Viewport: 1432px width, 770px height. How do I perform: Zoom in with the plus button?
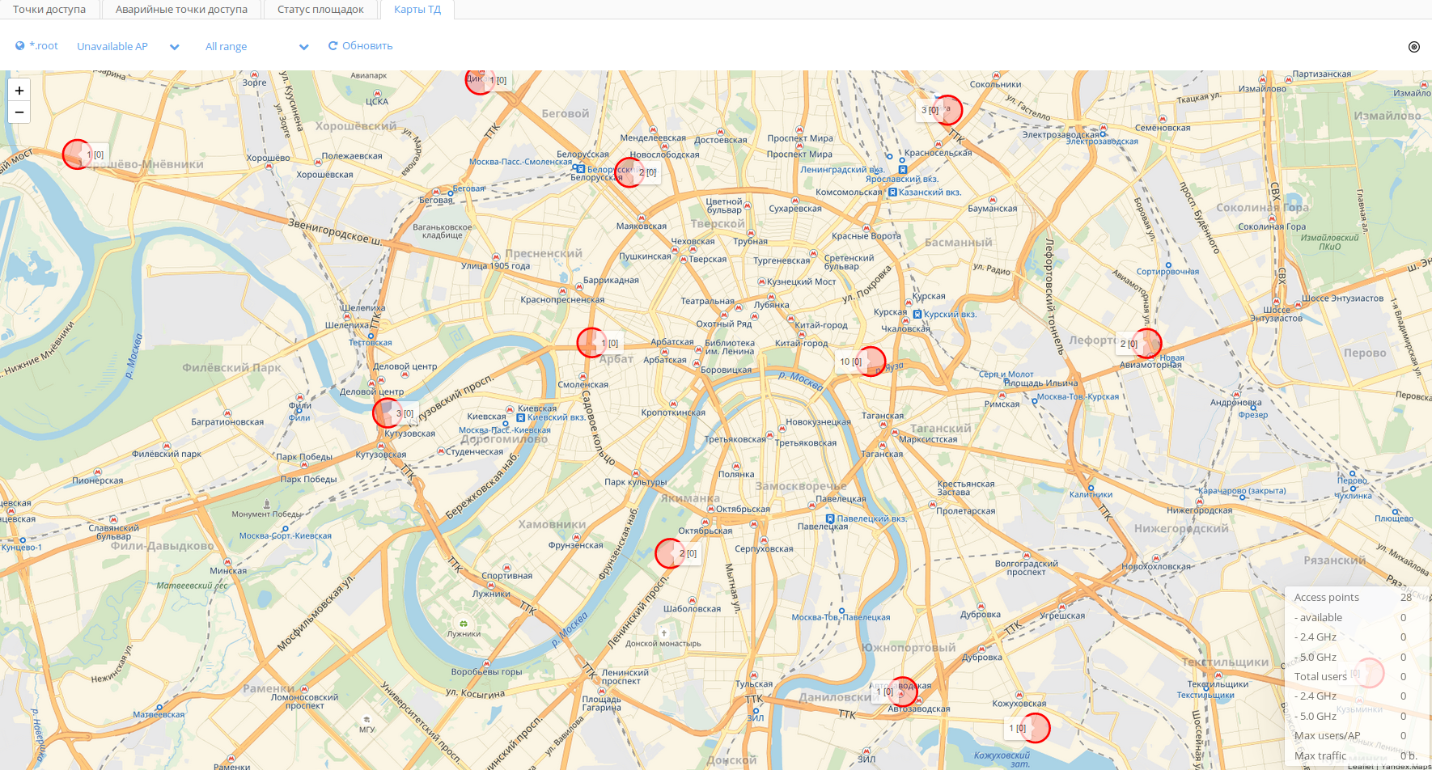[19, 91]
